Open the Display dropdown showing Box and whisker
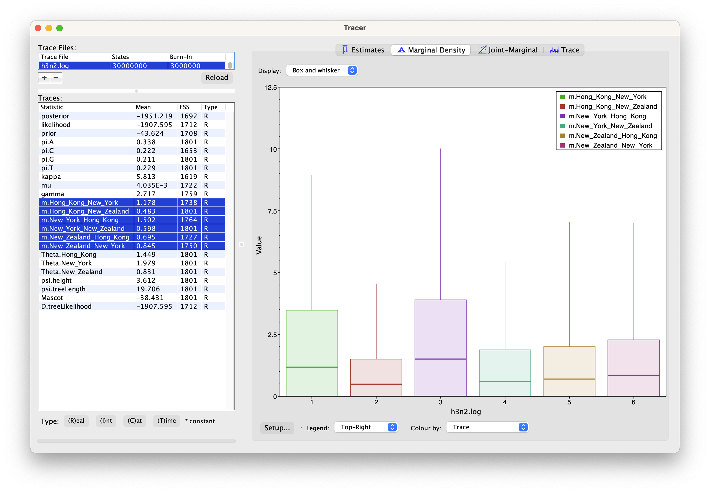The height and width of the screenshot is (493, 710). (322, 71)
